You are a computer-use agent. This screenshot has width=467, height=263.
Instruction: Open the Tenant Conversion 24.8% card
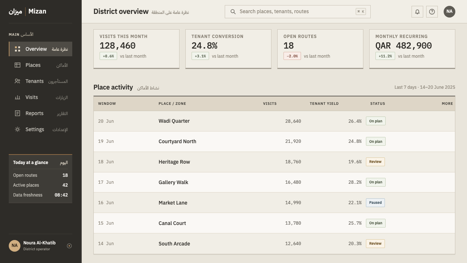pyautogui.click(x=228, y=49)
